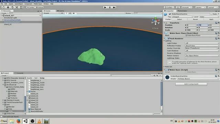Click the GameObject cube icon in Inspector
Screen dimensions: 220x124
[x=166, y=14]
